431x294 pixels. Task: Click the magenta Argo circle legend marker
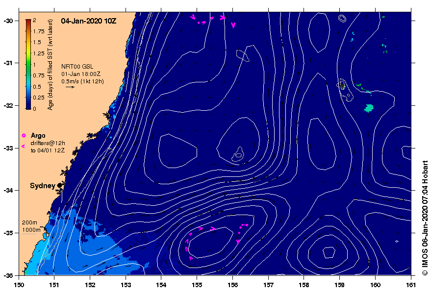point(24,135)
